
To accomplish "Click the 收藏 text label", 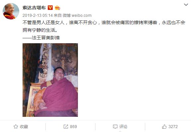I will click(24, 127).
